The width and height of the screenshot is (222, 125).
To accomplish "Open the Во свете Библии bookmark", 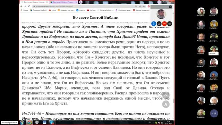I will 105,10.
